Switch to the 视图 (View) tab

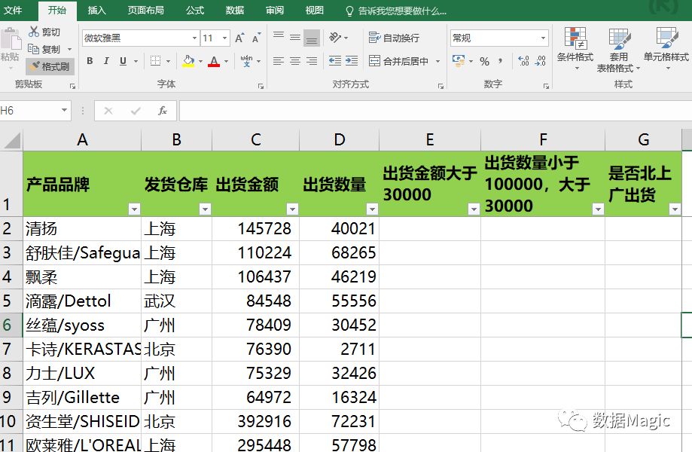coord(314,10)
